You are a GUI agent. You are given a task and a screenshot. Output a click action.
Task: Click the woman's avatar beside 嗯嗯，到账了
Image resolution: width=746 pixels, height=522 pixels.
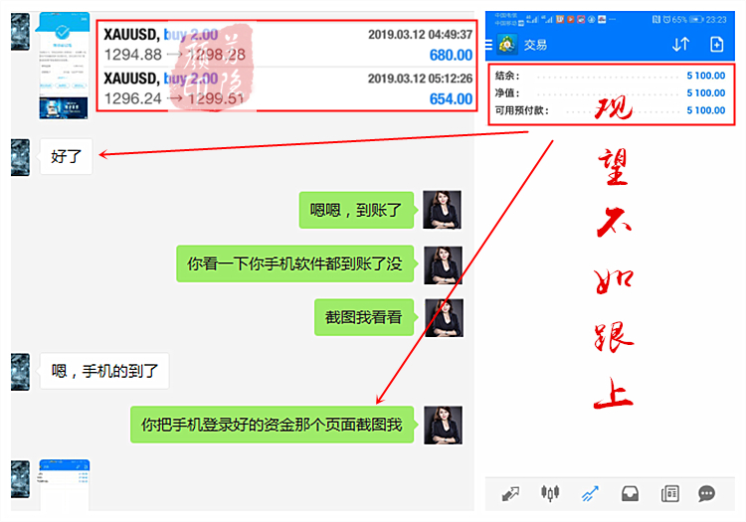[443, 210]
